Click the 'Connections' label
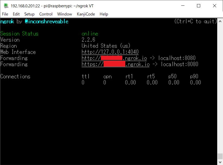The height and width of the screenshot is (165, 223). point(15,76)
